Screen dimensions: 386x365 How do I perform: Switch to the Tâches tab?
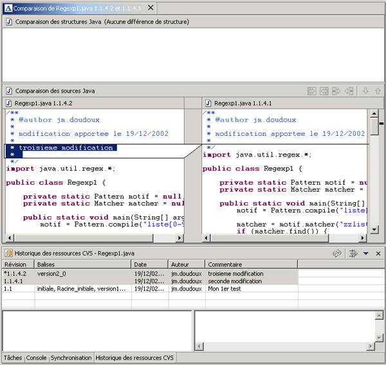(13, 357)
